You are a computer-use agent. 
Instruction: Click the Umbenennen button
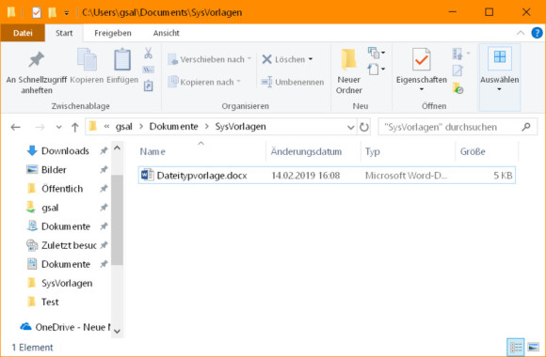coord(293,82)
